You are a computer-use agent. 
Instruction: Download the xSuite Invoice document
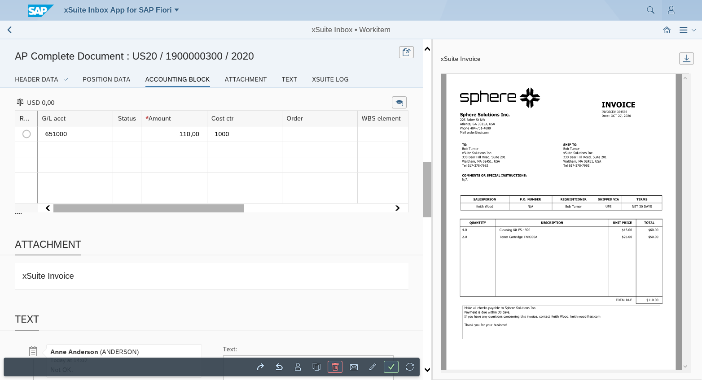pos(686,58)
